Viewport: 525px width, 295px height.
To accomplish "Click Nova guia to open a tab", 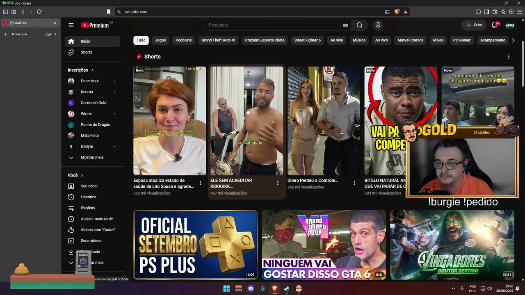I will (30, 34).
